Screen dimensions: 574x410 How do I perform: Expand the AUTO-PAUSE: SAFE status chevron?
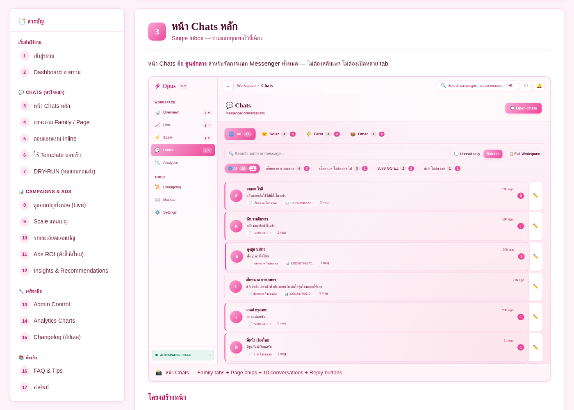(x=210, y=355)
